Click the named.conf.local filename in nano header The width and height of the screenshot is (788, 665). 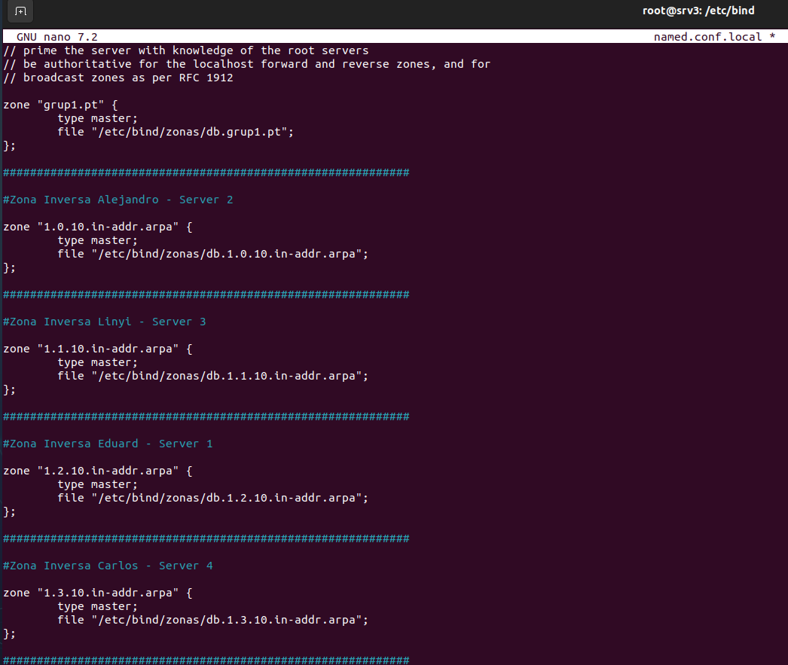click(707, 37)
